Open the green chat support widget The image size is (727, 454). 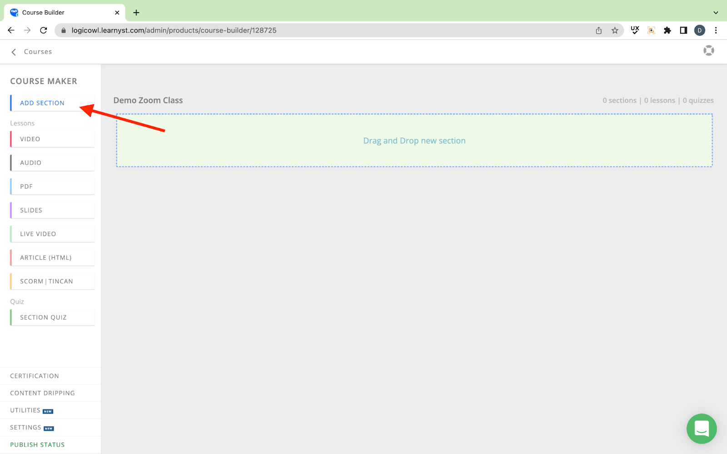[701, 428]
